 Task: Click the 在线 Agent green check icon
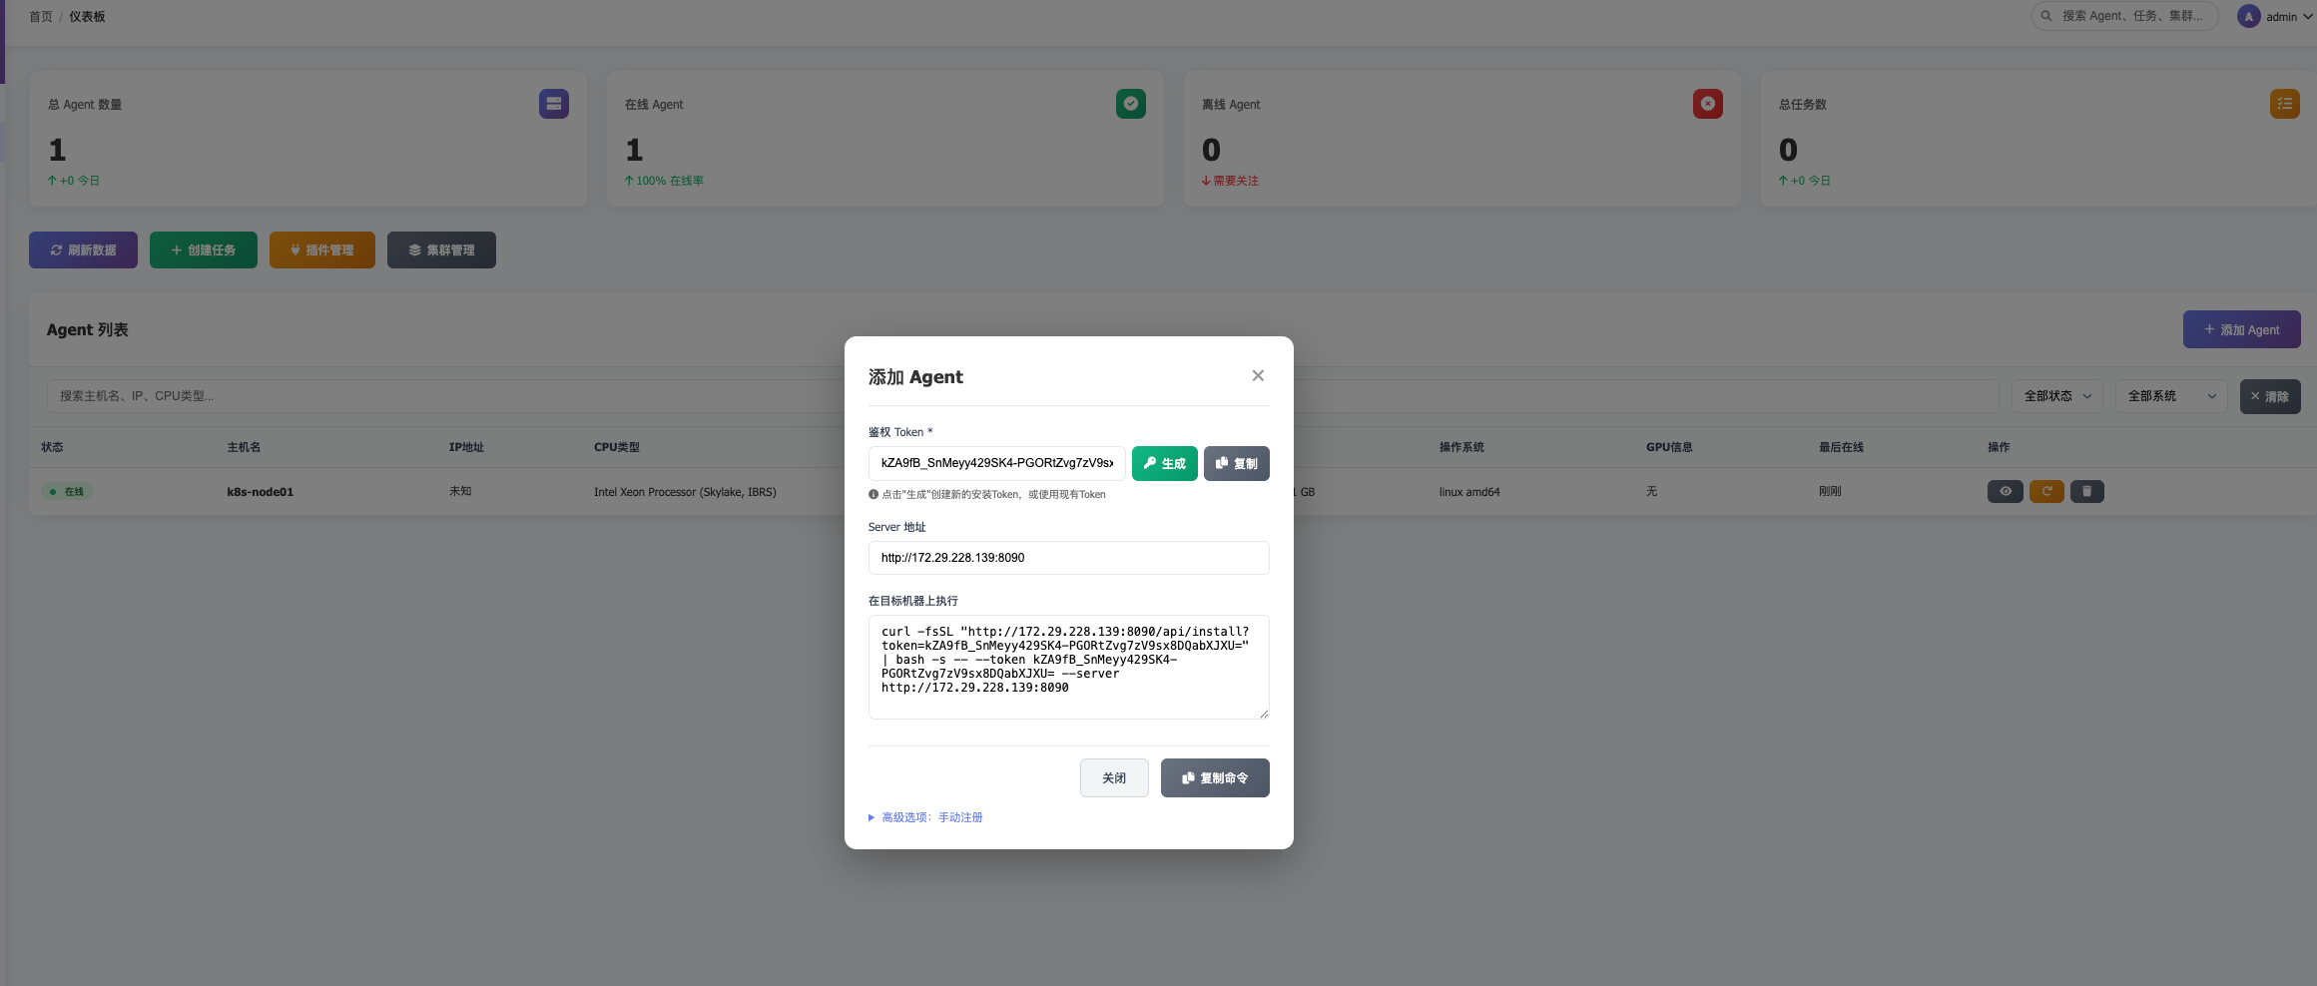point(1131,104)
